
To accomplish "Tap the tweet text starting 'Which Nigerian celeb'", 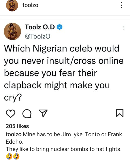I will [x=64, y=73].
